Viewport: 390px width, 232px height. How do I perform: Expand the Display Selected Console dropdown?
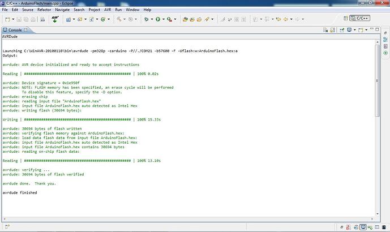tap(355, 30)
